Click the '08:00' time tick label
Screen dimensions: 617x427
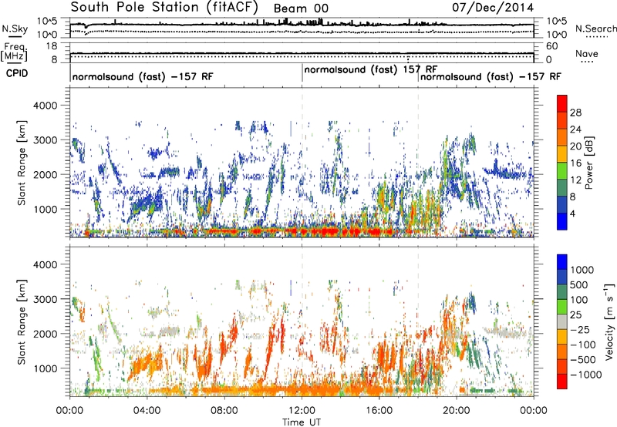coord(224,411)
